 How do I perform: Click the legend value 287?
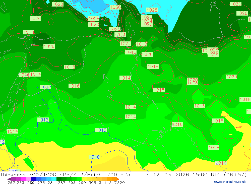pos(61,182)
